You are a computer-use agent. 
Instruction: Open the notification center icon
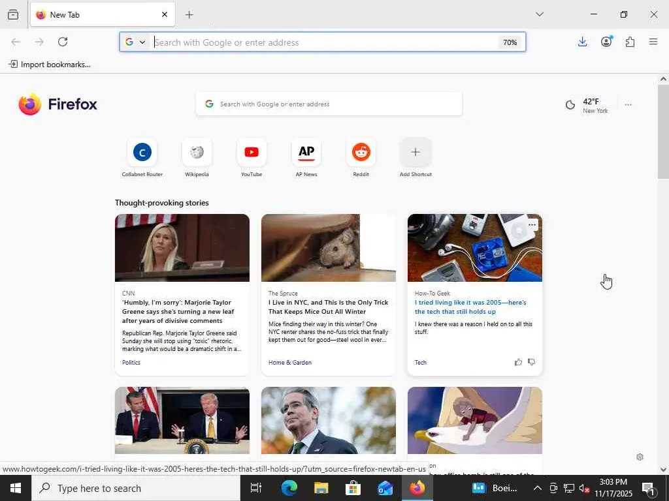pyautogui.click(x=648, y=488)
